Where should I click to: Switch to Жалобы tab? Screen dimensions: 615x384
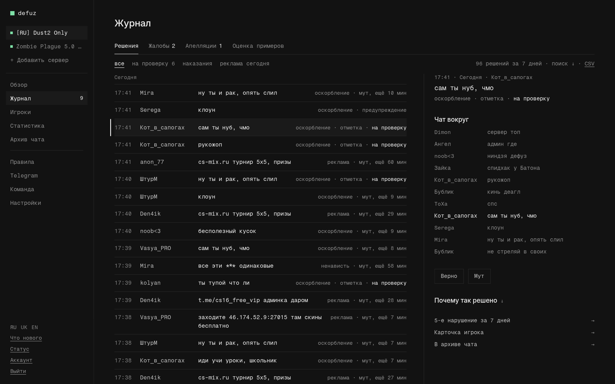(x=162, y=46)
